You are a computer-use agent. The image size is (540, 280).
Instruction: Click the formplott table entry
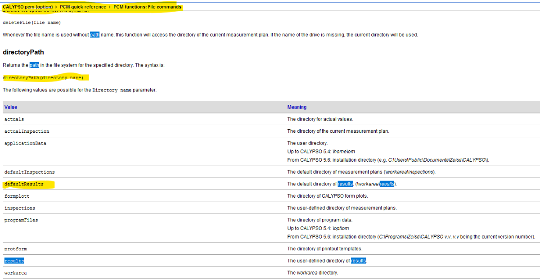coord(17,196)
